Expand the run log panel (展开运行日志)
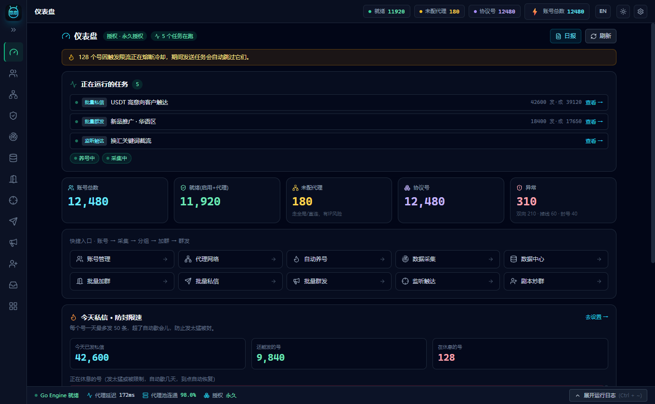Viewport: 655px width, 404px height. [x=609, y=395]
